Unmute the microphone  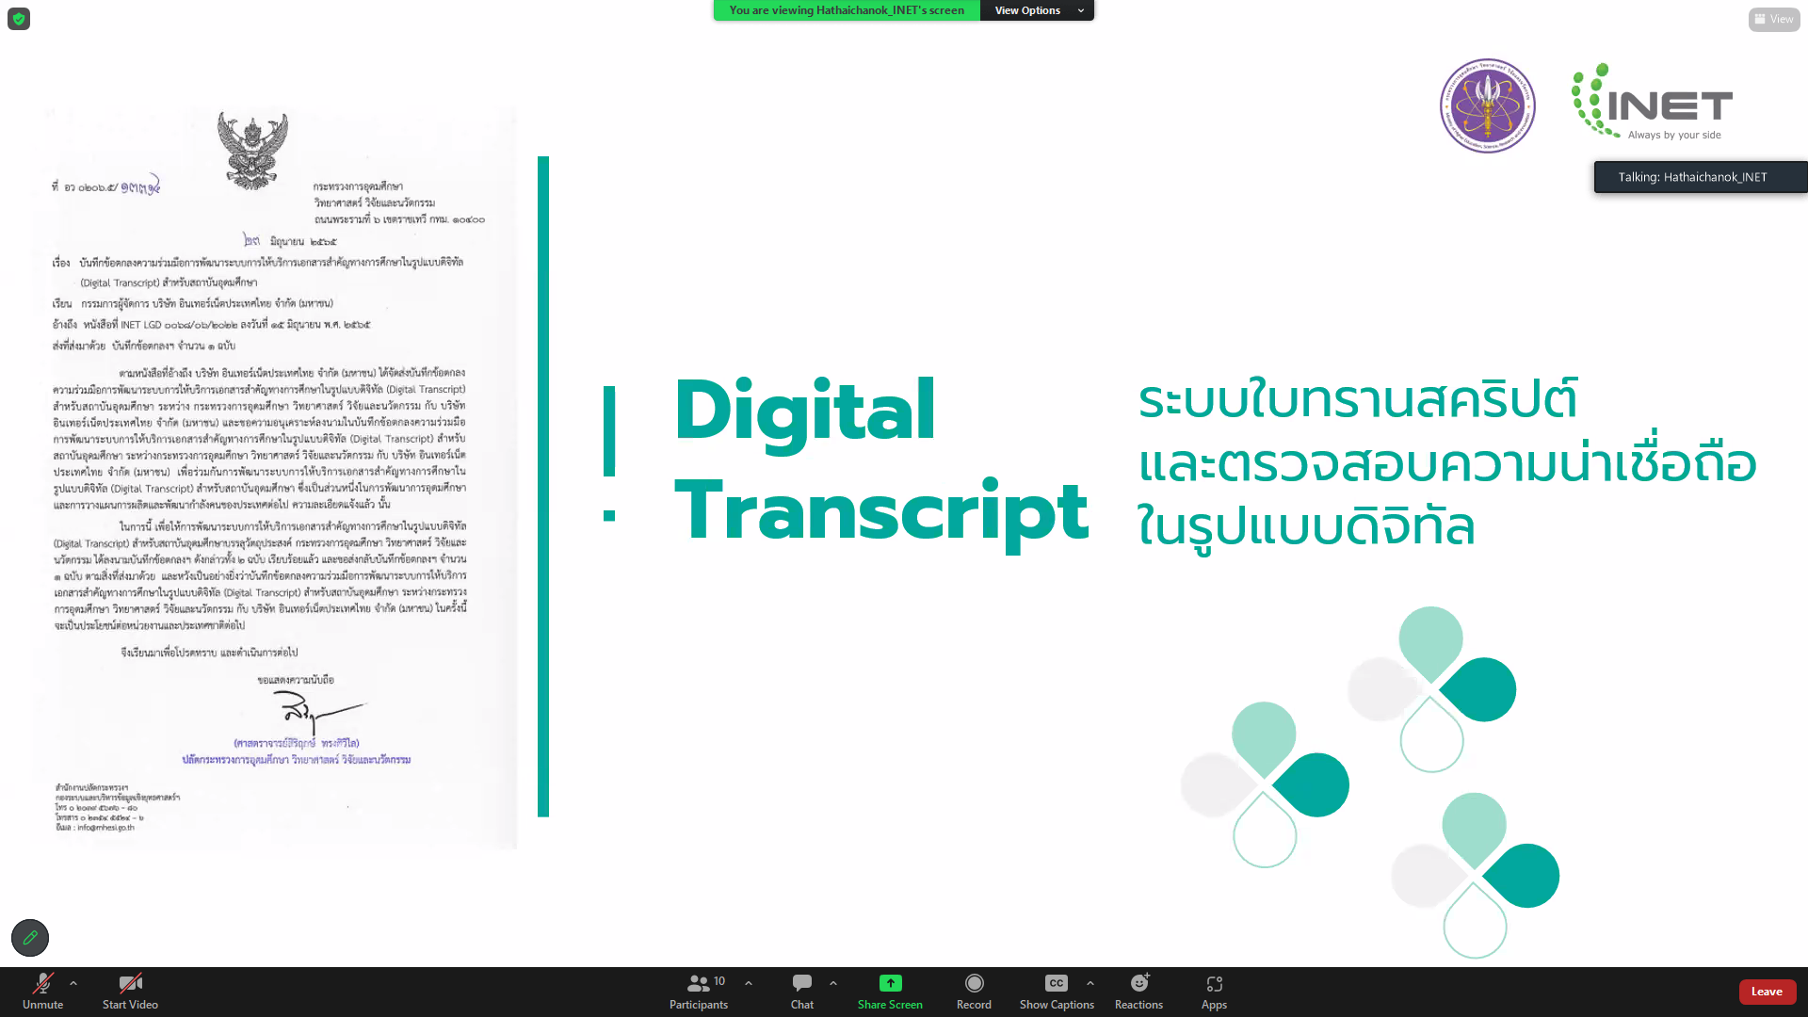tap(42, 992)
